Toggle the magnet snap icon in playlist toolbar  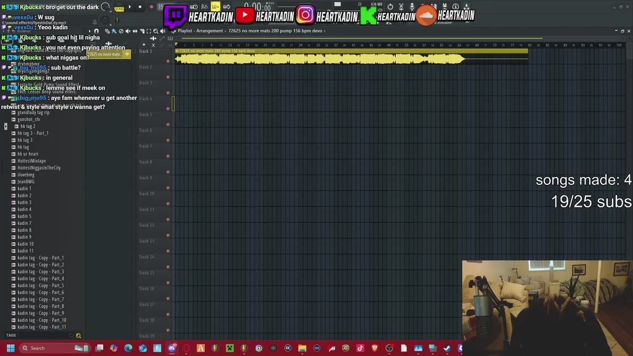click(96, 31)
